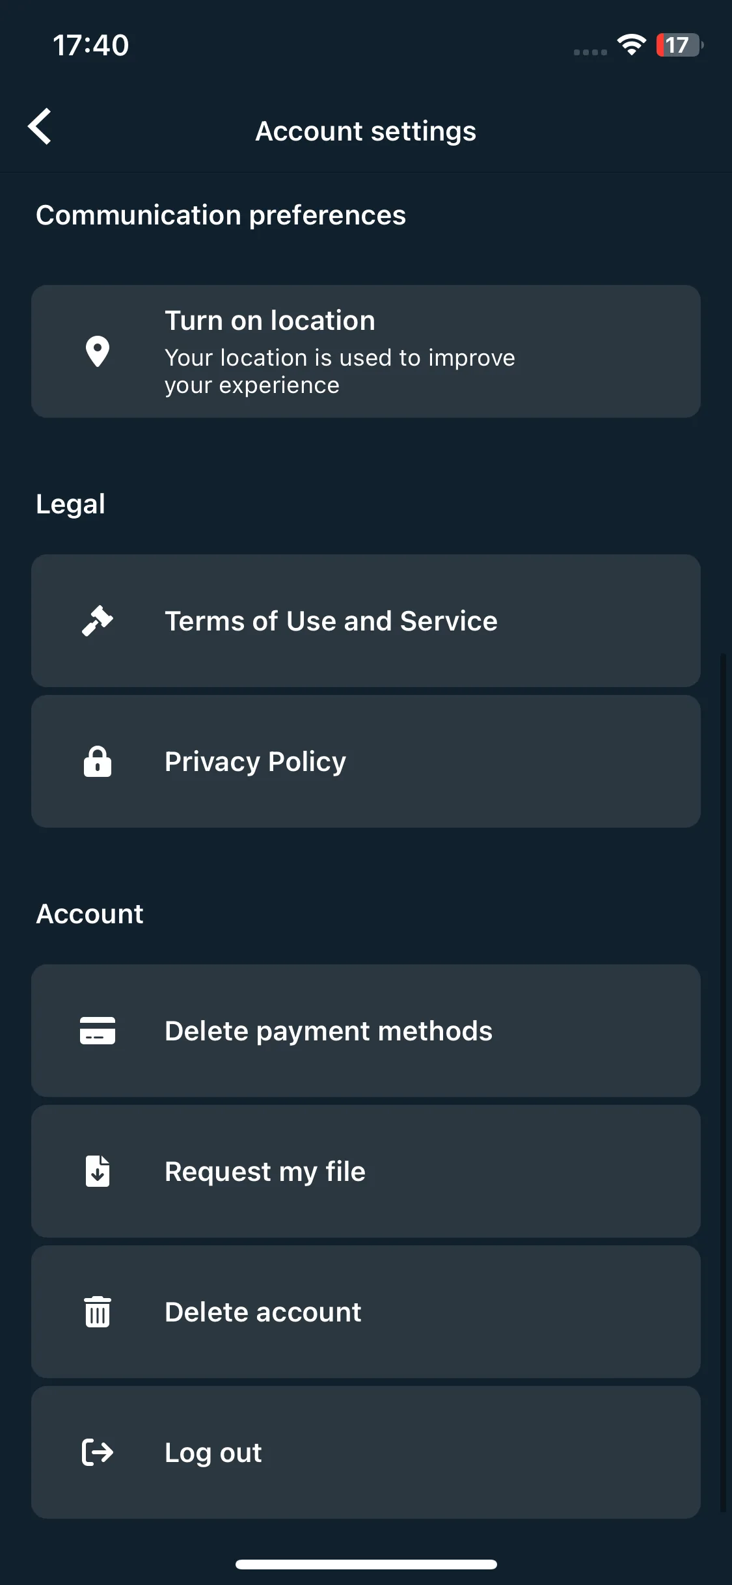Image resolution: width=732 pixels, height=1585 pixels.
Task: Tap the padlock icon beside Privacy Policy
Action: pyautogui.click(x=98, y=761)
